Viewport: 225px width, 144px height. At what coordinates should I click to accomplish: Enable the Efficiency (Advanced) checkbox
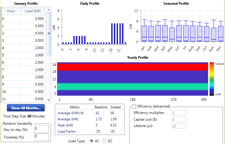point(134,106)
